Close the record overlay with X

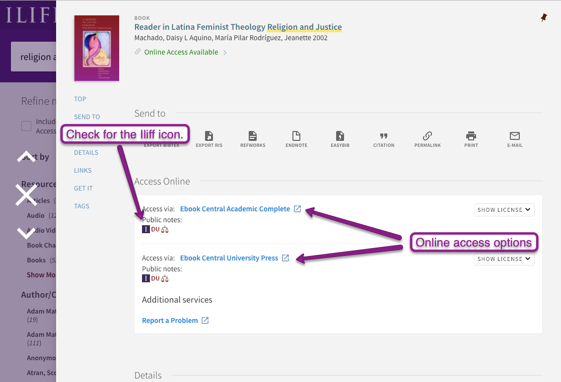26,195
